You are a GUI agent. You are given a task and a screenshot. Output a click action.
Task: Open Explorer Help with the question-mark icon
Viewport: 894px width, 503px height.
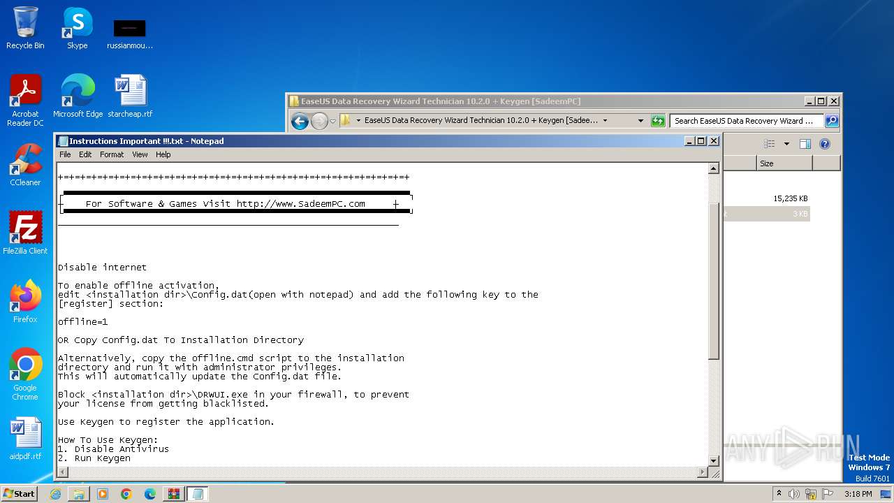coord(825,144)
